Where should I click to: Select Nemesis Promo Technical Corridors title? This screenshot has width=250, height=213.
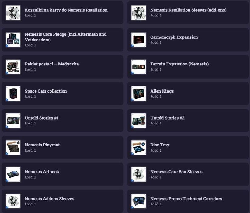186,199
